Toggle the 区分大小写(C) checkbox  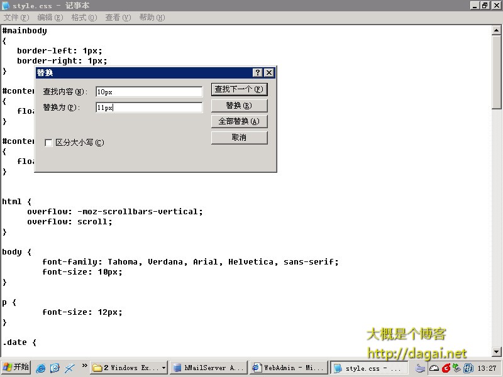(48, 143)
